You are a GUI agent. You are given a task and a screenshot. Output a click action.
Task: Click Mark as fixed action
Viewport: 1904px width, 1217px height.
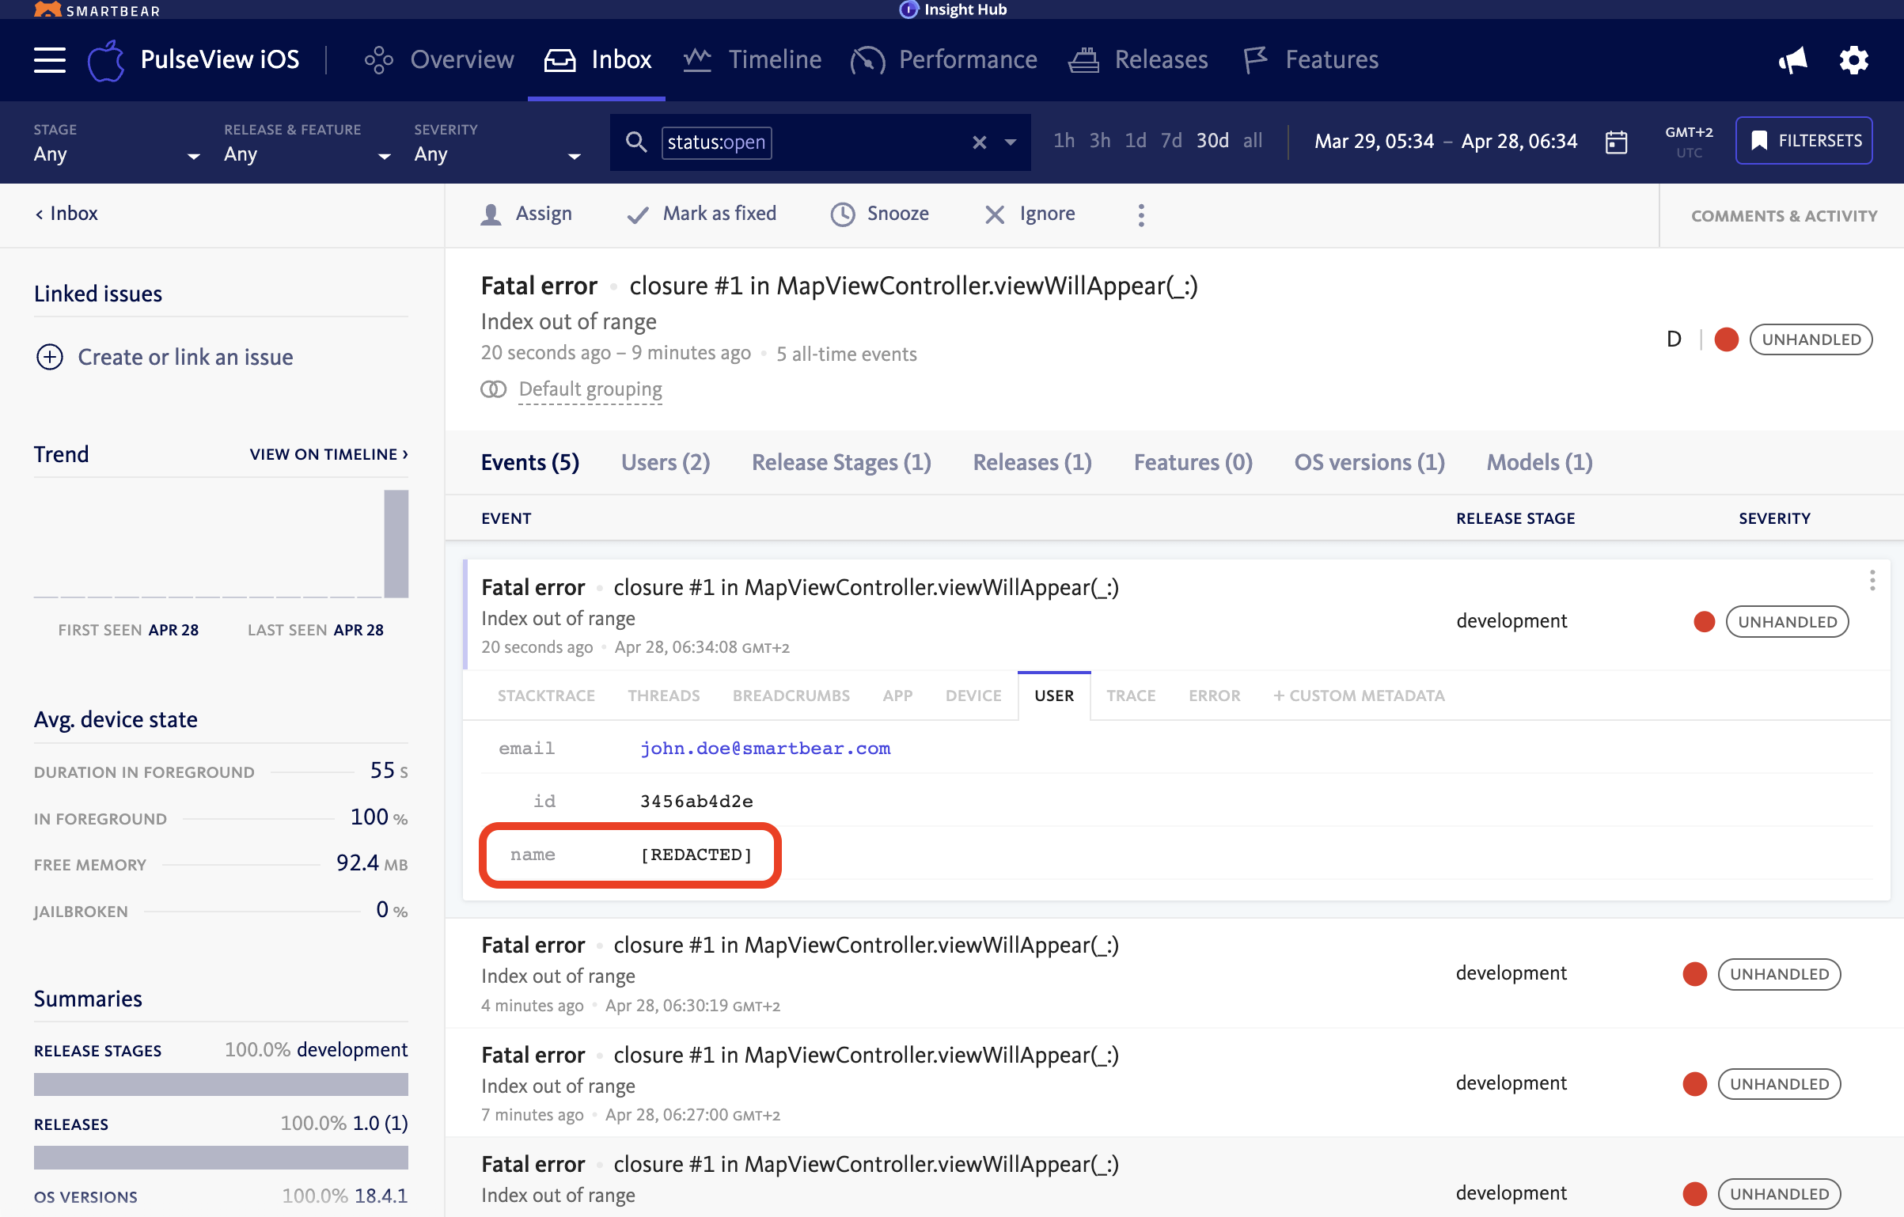tap(701, 214)
